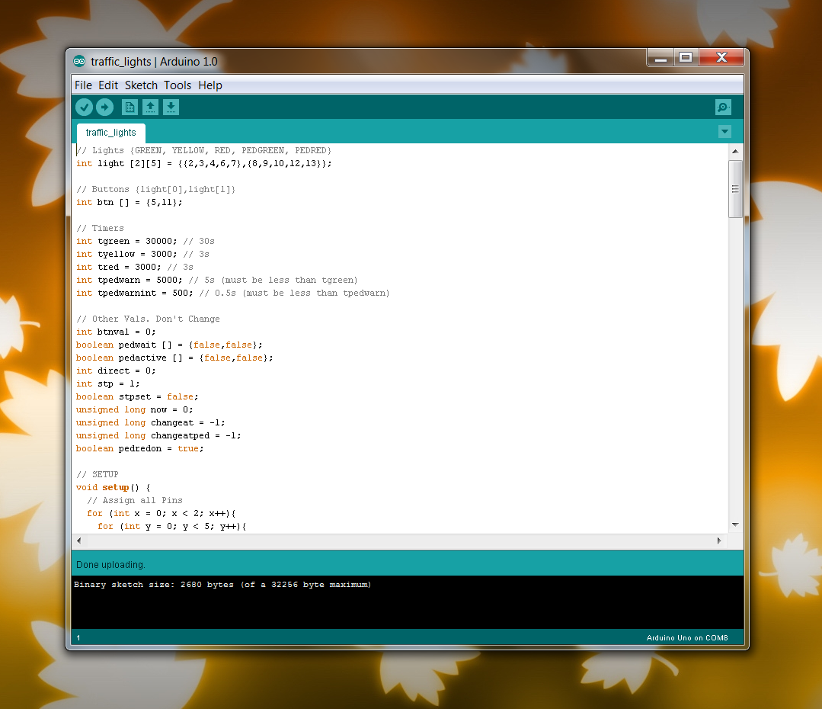
Task: Open the File menu
Action: (83, 85)
